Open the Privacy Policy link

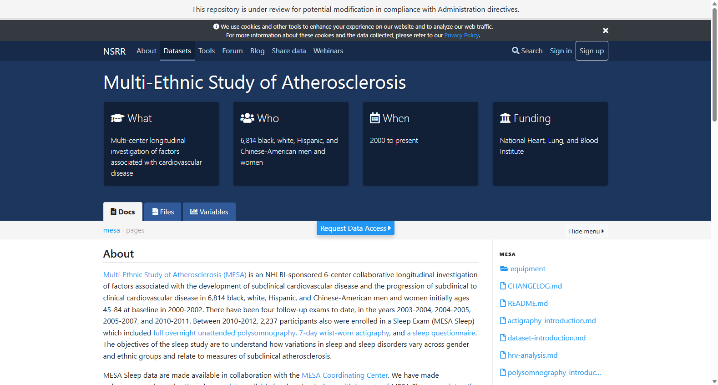tap(461, 35)
